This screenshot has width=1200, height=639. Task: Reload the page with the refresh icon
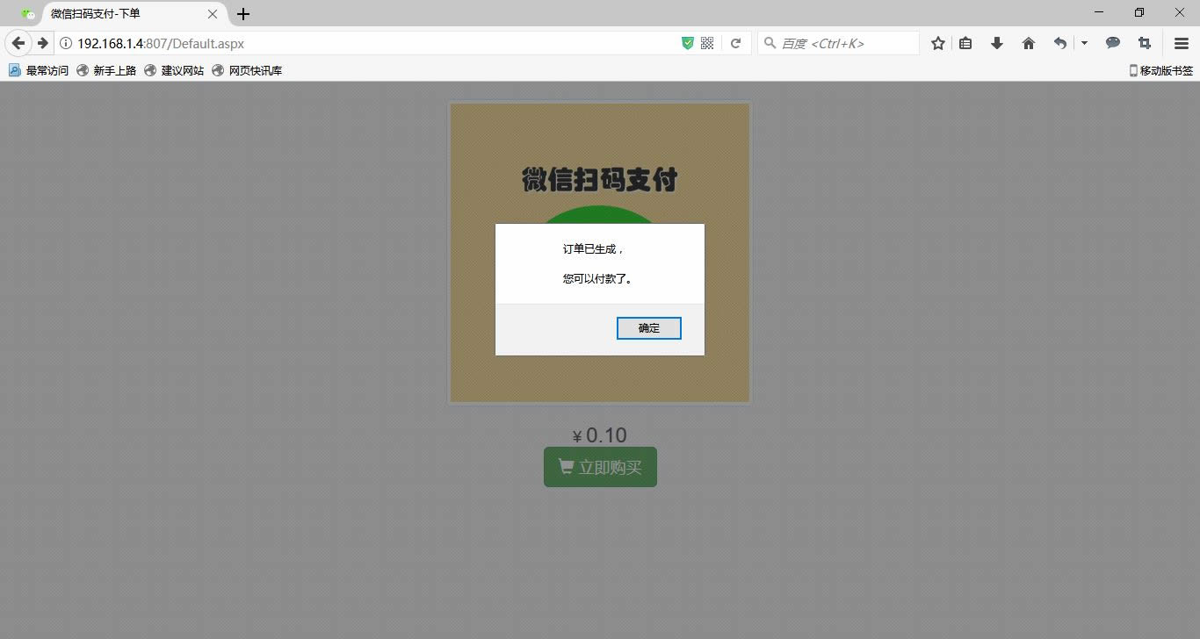click(736, 43)
